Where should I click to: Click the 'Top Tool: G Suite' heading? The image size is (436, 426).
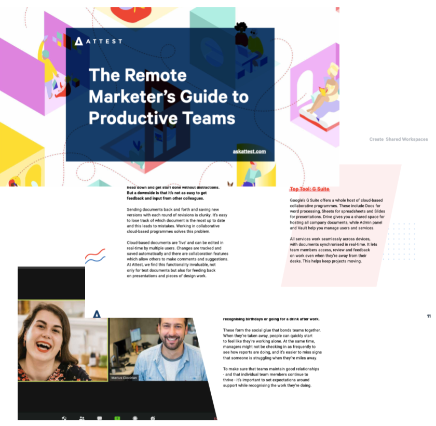click(309, 189)
